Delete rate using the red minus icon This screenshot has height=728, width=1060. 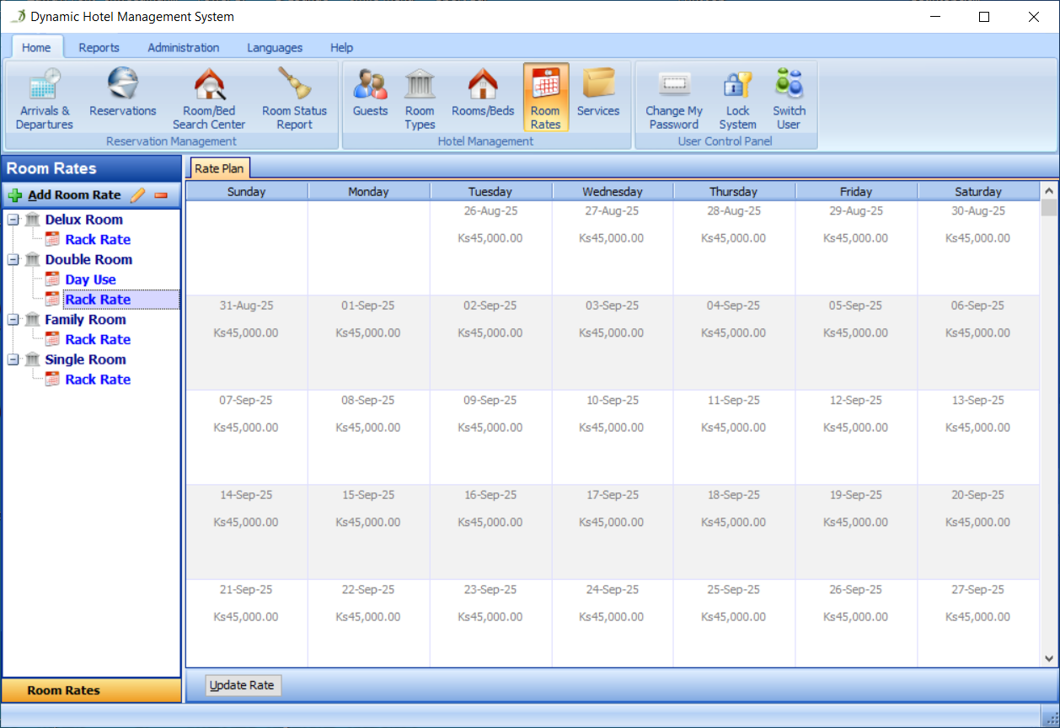click(x=160, y=194)
